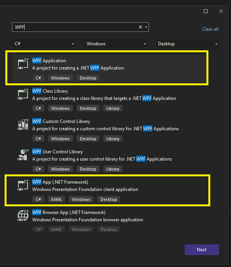Open the search history dropdown arrow
Image resolution: width=231 pixels, height=267 pixels.
(146, 27)
